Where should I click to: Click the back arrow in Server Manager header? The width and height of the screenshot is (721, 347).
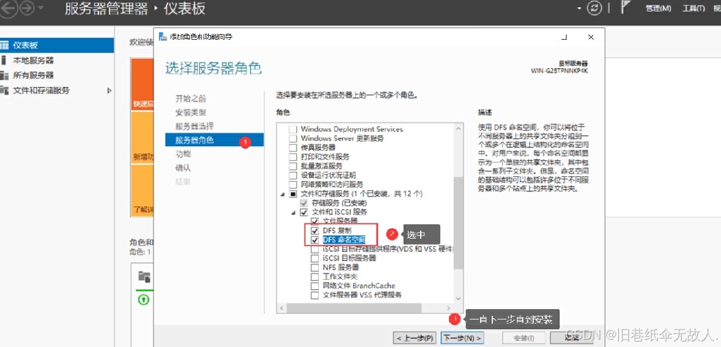pos(10,9)
